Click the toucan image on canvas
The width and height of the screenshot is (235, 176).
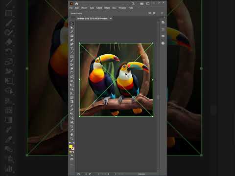point(116,80)
